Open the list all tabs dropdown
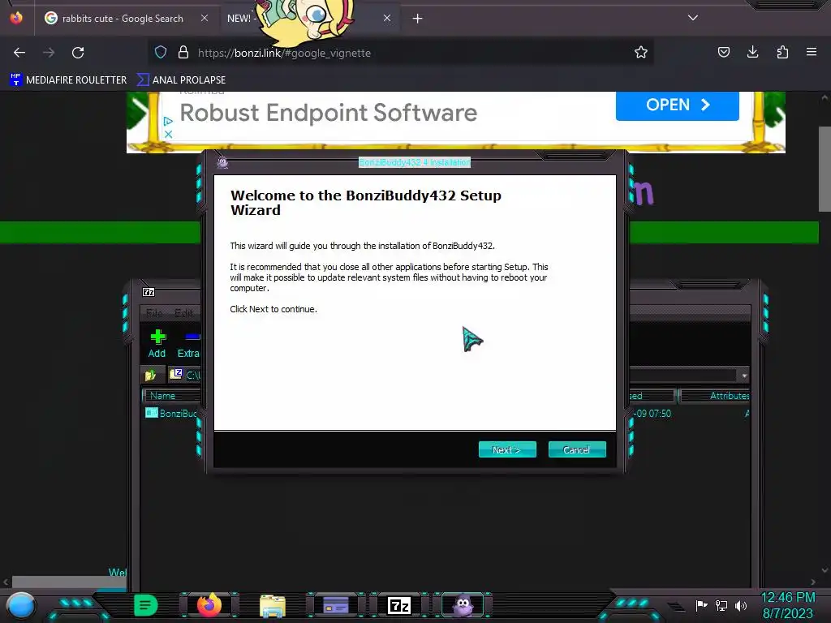Screen dimensions: 831x623 coord(693,18)
